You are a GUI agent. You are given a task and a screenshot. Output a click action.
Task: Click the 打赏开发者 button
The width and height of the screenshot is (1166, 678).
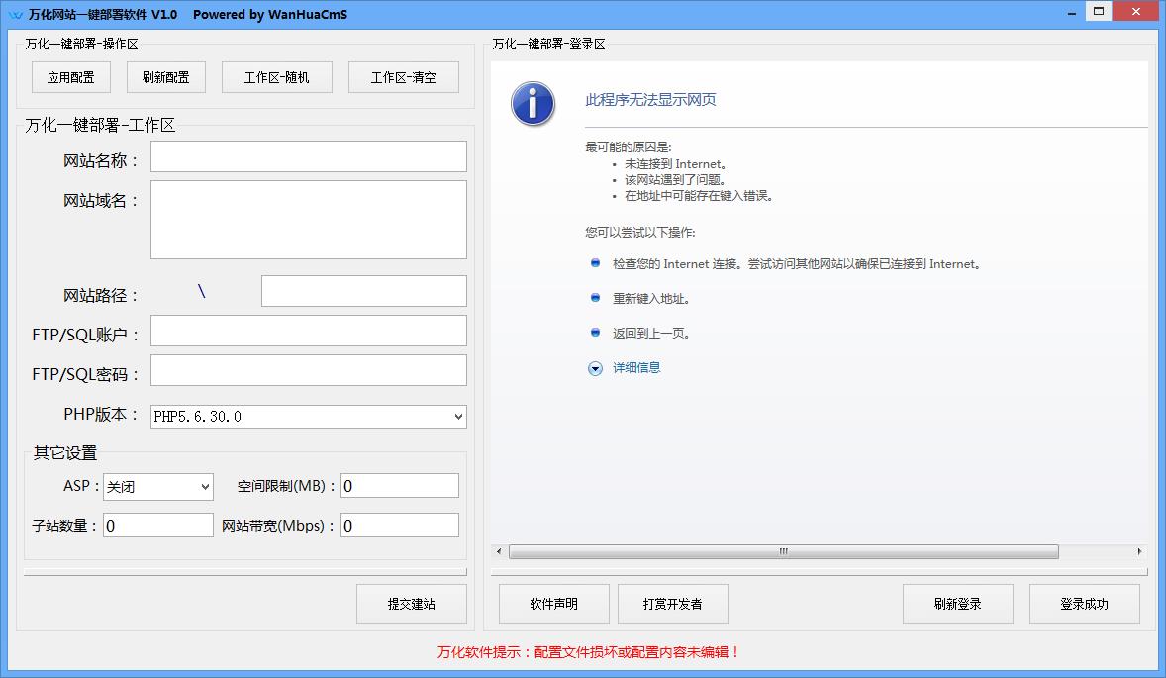coord(673,603)
